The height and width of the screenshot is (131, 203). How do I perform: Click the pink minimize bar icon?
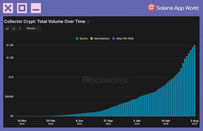tap(36, 8)
